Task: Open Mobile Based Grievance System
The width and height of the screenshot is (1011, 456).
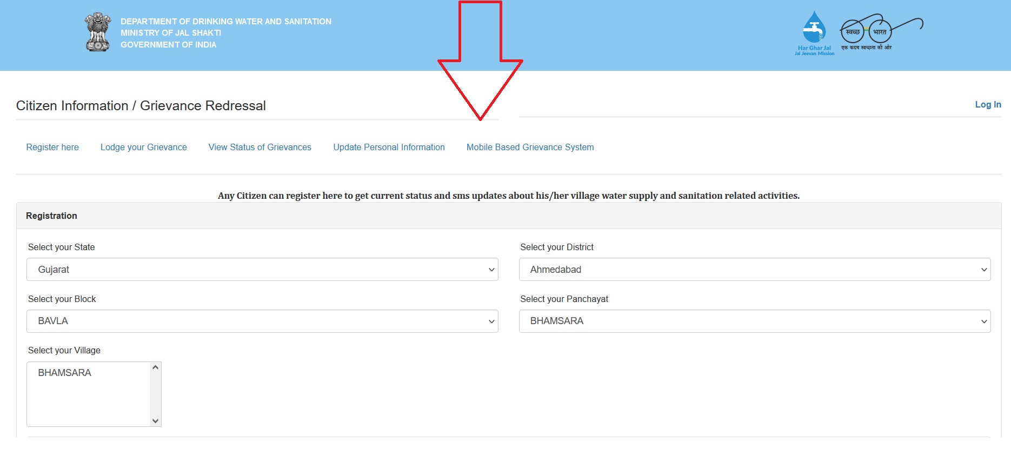Action: pos(530,147)
